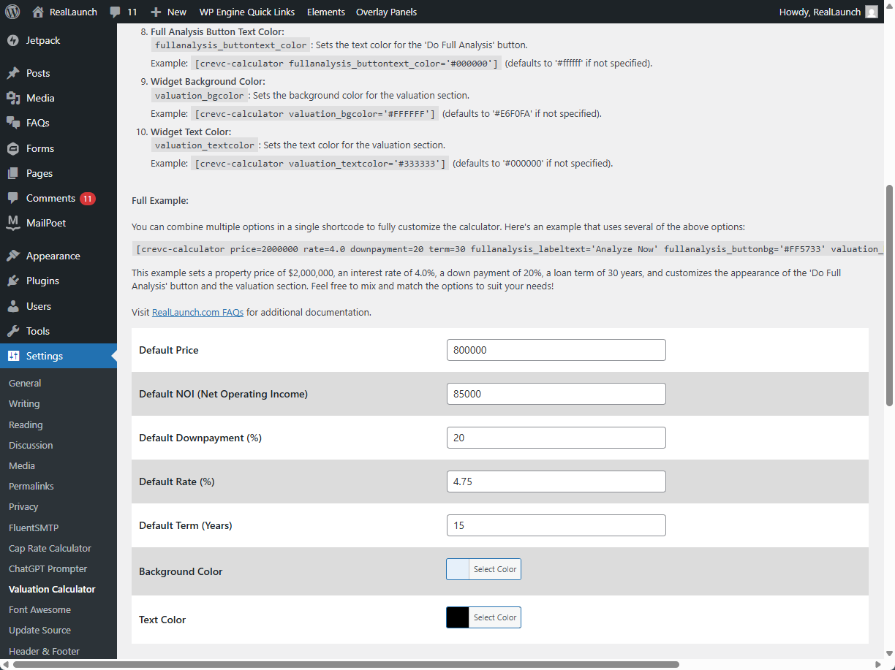Click the Default Price input field
This screenshot has width=895, height=670.
pos(556,350)
